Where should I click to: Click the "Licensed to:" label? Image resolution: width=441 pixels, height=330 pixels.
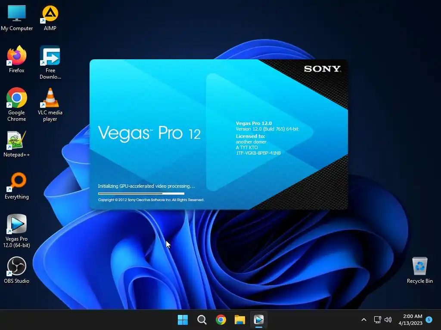tap(250, 136)
